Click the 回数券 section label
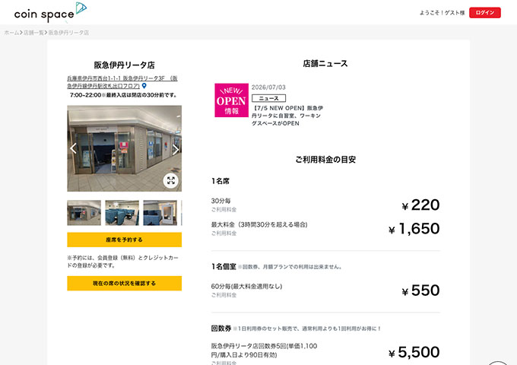517x365 pixels. (221, 328)
